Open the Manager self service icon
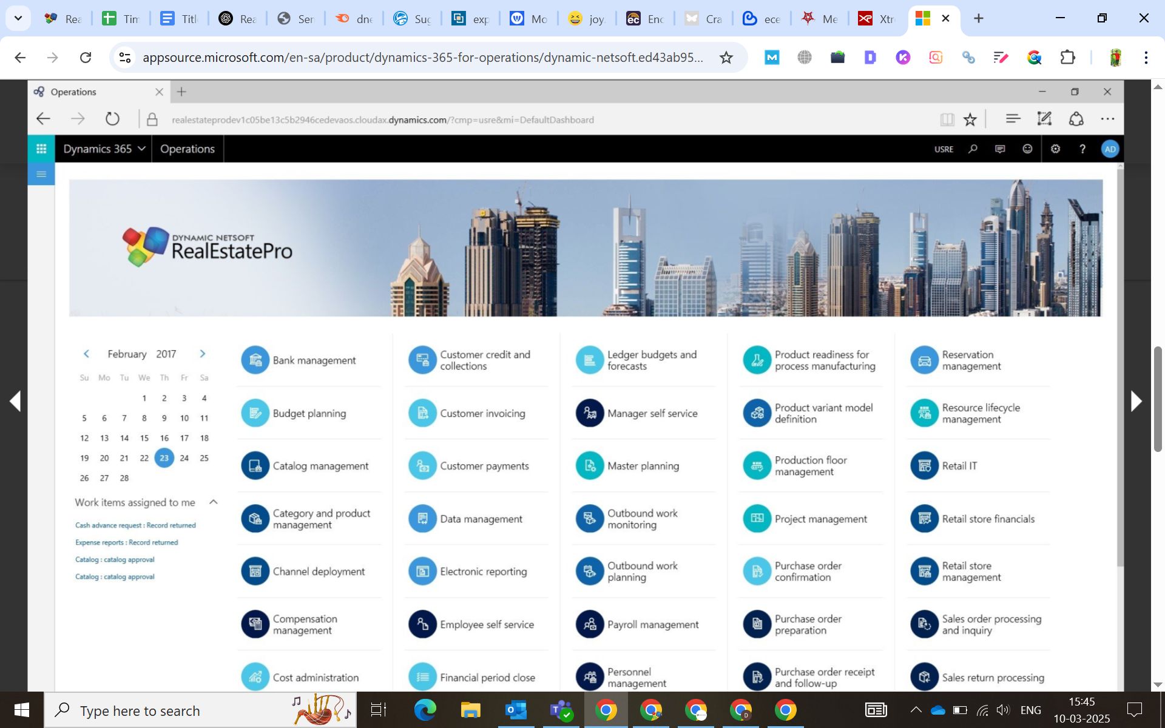Image resolution: width=1165 pixels, height=728 pixels. pyautogui.click(x=589, y=413)
